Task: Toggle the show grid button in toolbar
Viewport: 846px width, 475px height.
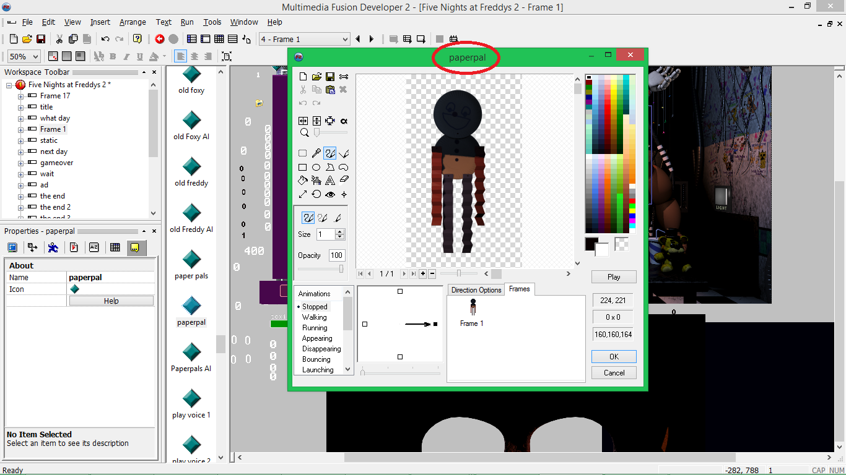Action: 66,56
